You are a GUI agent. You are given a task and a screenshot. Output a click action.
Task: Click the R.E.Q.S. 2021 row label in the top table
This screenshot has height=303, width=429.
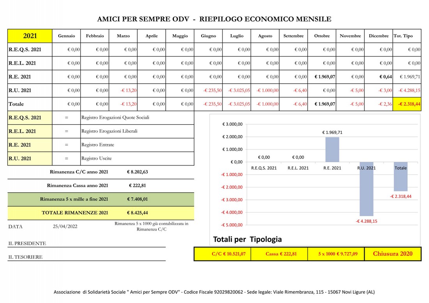point(30,49)
